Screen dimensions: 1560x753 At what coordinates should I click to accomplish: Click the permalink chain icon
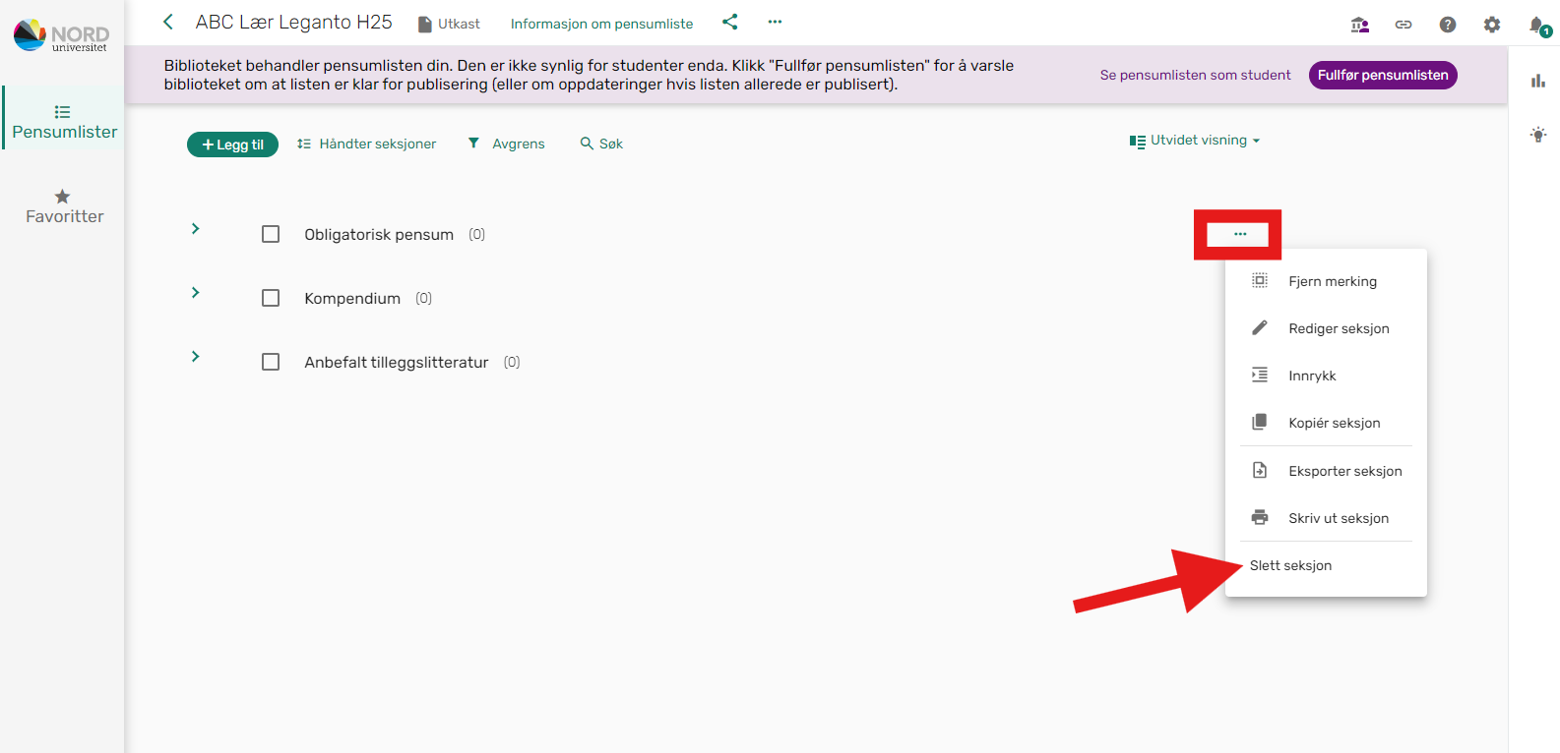[1404, 25]
